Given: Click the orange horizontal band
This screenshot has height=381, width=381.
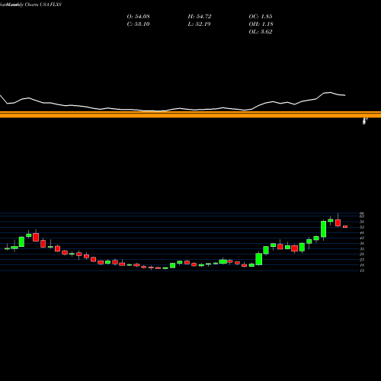Looking at the screenshot, I should [x=190, y=114].
